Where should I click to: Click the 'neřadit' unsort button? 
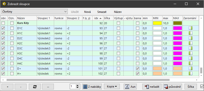click(x=152, y=86)
